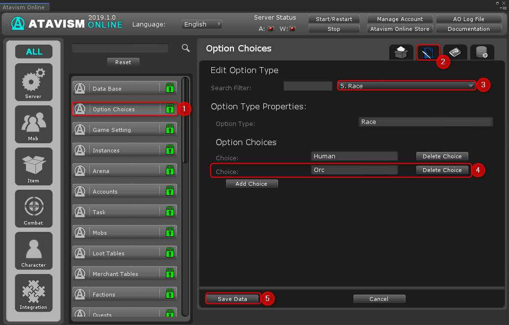Open the Character category icon

(x=33, y=250)
